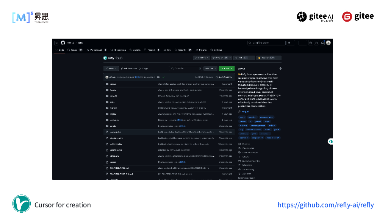Open the main branch dropdown
Viewport: 388px width, 218px height.
pos(111,69)
